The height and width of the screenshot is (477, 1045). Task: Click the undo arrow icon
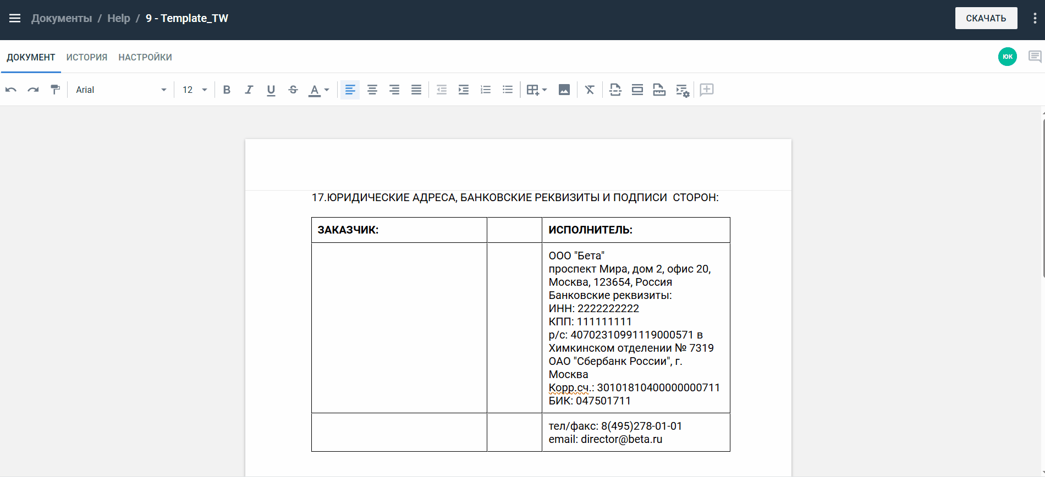[11, 90]
